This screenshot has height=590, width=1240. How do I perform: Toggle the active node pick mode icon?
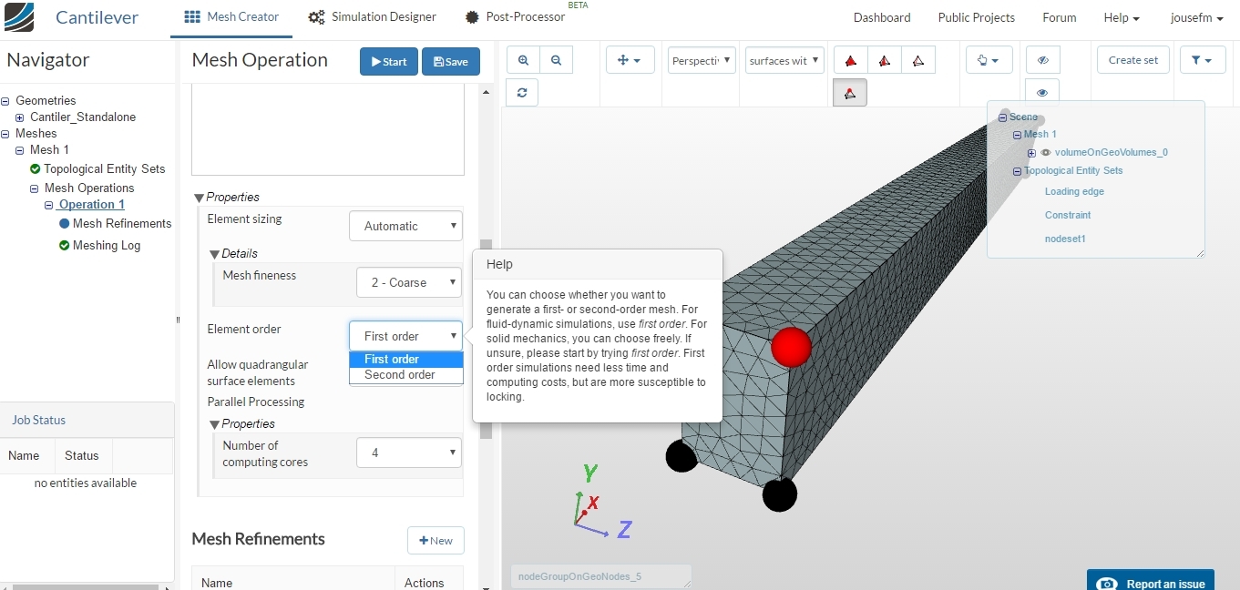tap(850, 93)
